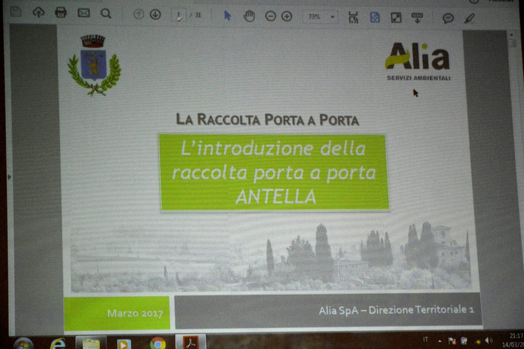
Task: Click the Alia Servizi Ambientali logo
Action: click(418, 61)
